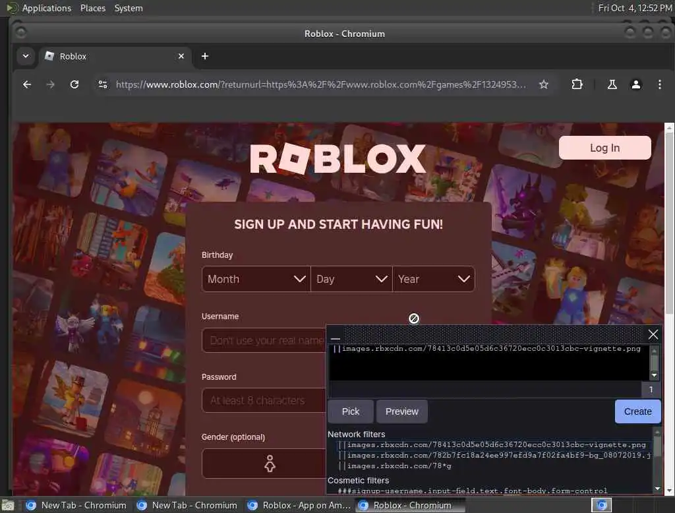
Task: Open the Applications menu
Action: 47,8
